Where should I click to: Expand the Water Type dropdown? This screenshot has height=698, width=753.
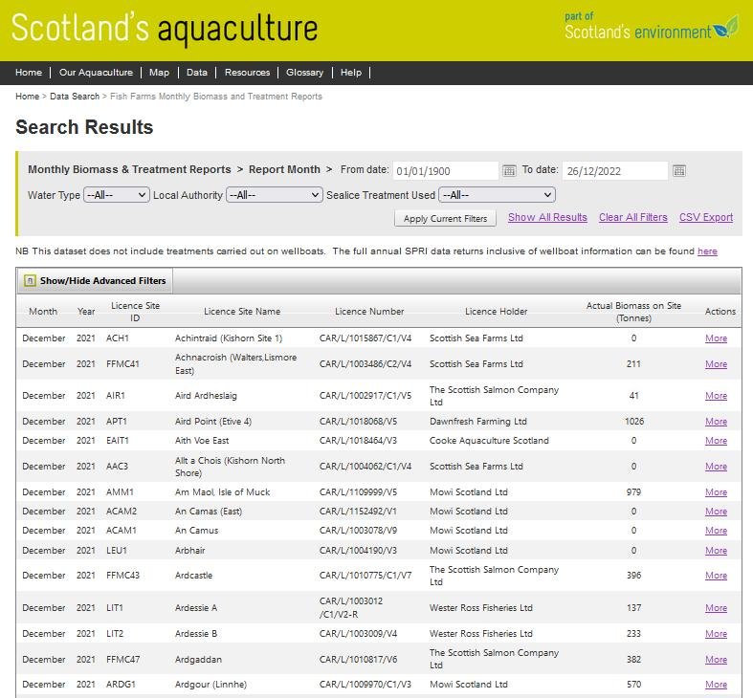pyautogui.click(x=117, y=195)
